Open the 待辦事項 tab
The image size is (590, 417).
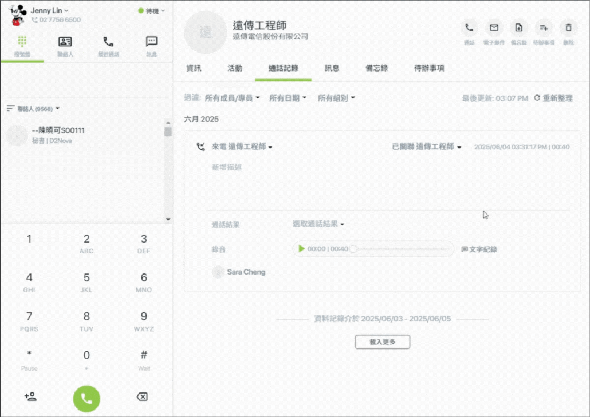430,68
